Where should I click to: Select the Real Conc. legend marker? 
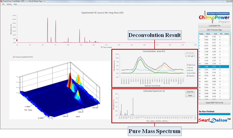[188, 65]
